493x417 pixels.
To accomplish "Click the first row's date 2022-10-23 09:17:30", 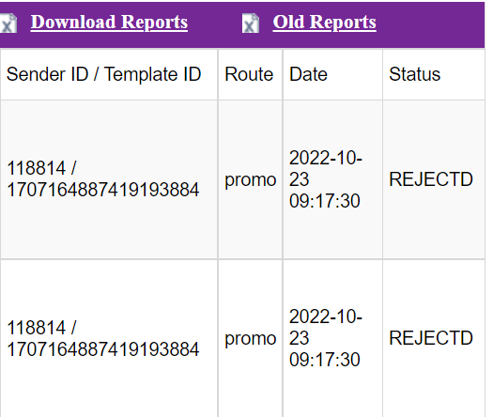I will pyautogui.click(x=326, y=179).
